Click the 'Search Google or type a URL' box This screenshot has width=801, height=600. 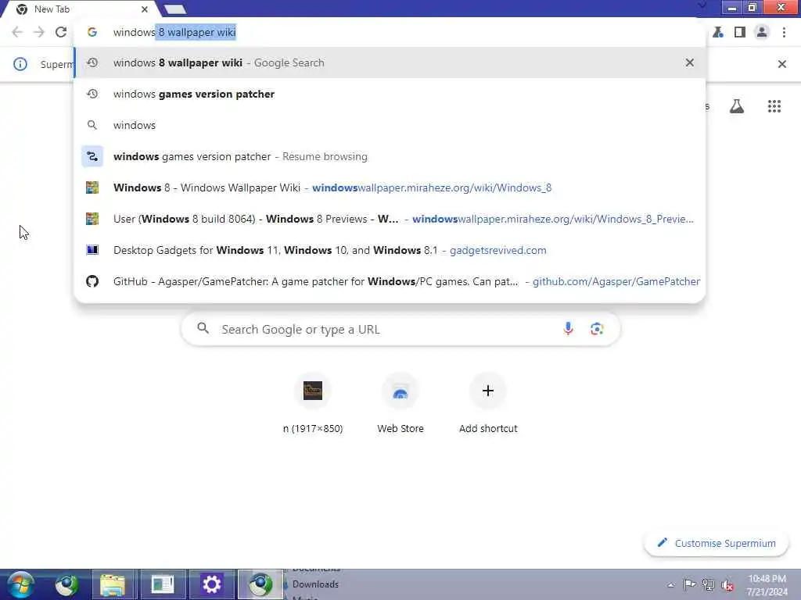click(x=400, y=329)
